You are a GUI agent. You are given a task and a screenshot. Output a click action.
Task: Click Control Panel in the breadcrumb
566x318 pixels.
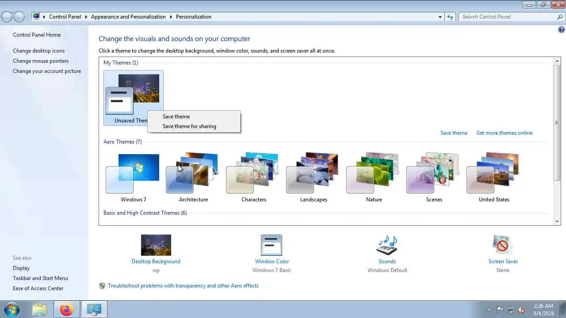[x=65, y=17]
